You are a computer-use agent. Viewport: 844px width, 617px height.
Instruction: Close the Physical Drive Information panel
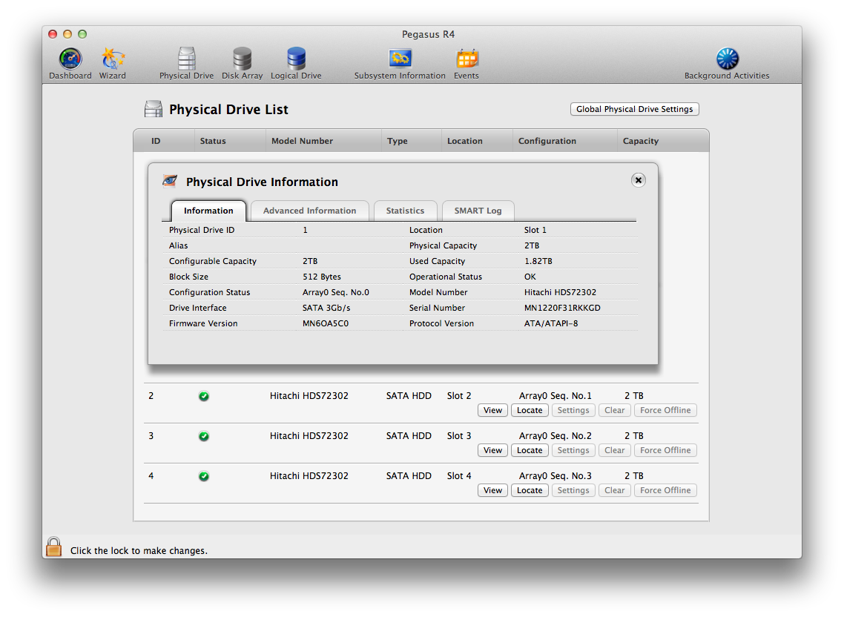click(x=639, y=180)
